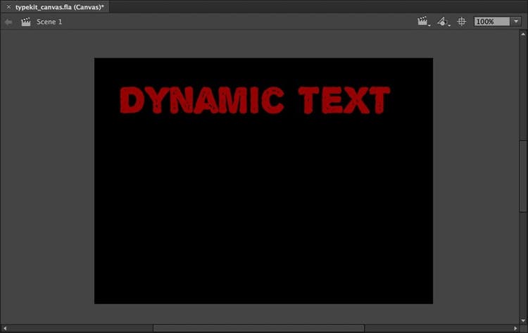Click the Scene 1 breadcrumb label

click(x=49, y=22)
